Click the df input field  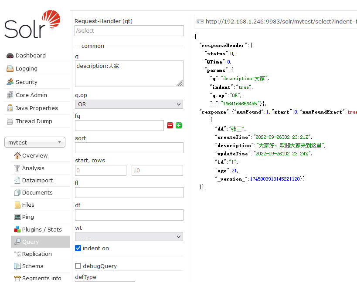129,215
